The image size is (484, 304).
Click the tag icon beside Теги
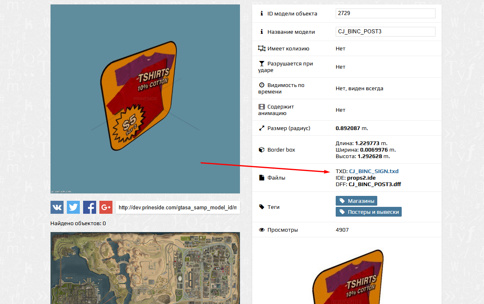(262, 207)
